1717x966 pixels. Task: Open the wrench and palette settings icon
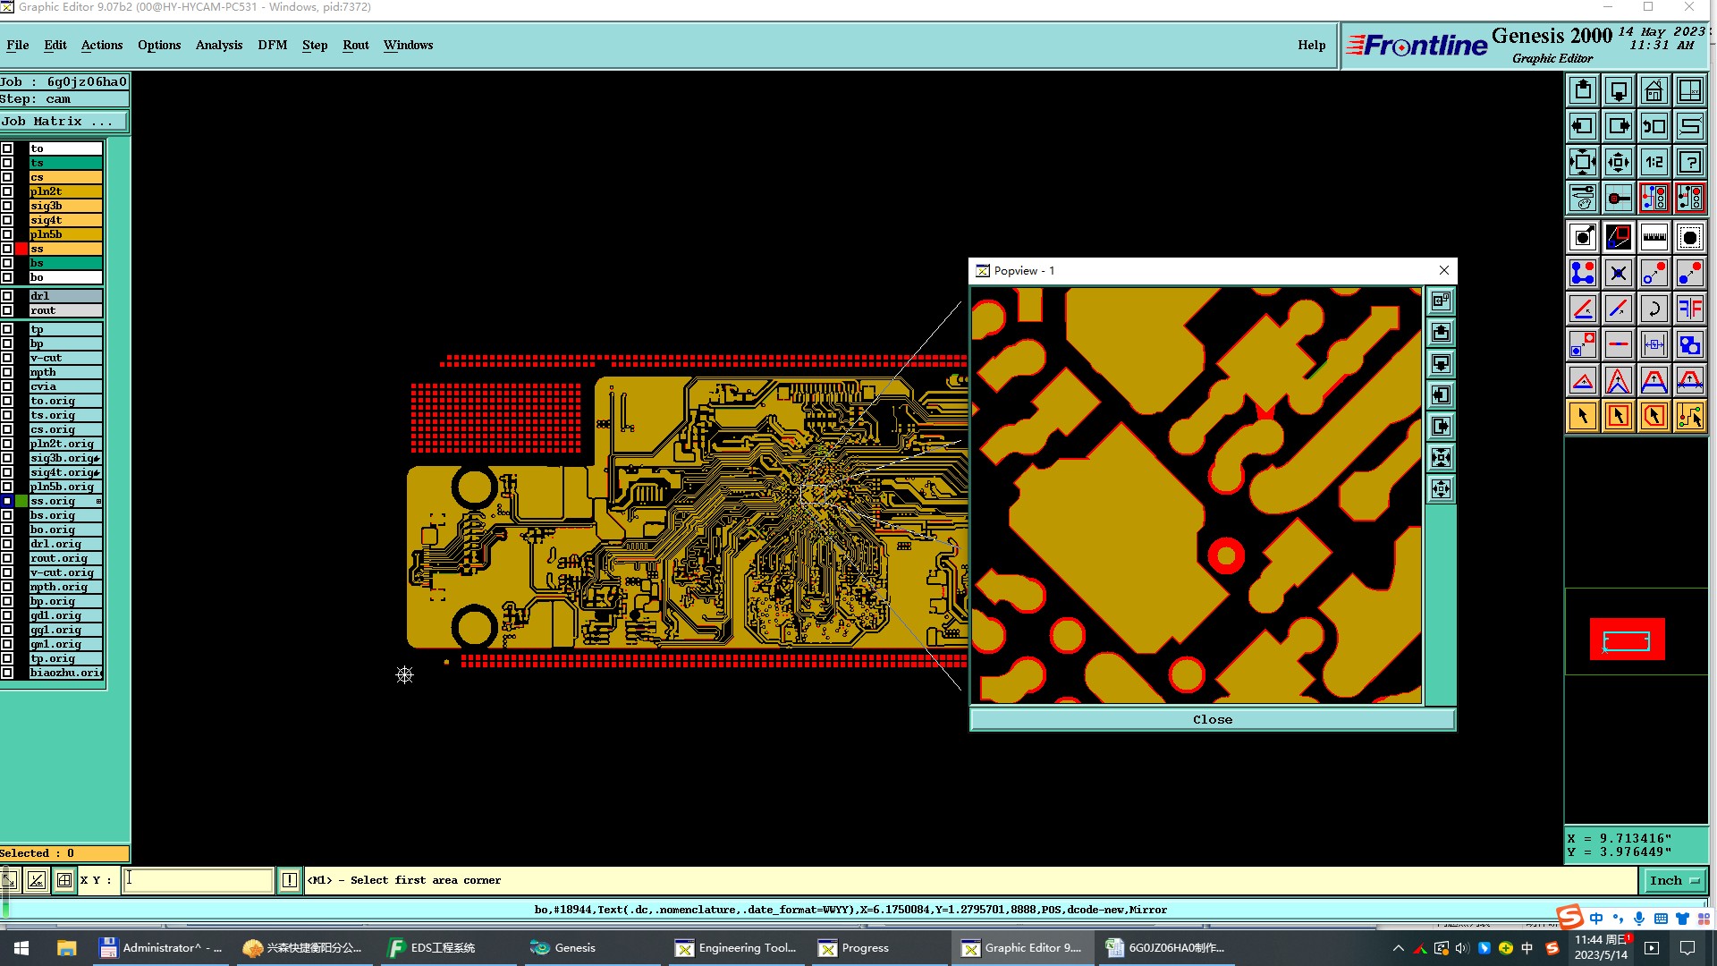(x=1583, y=198)
